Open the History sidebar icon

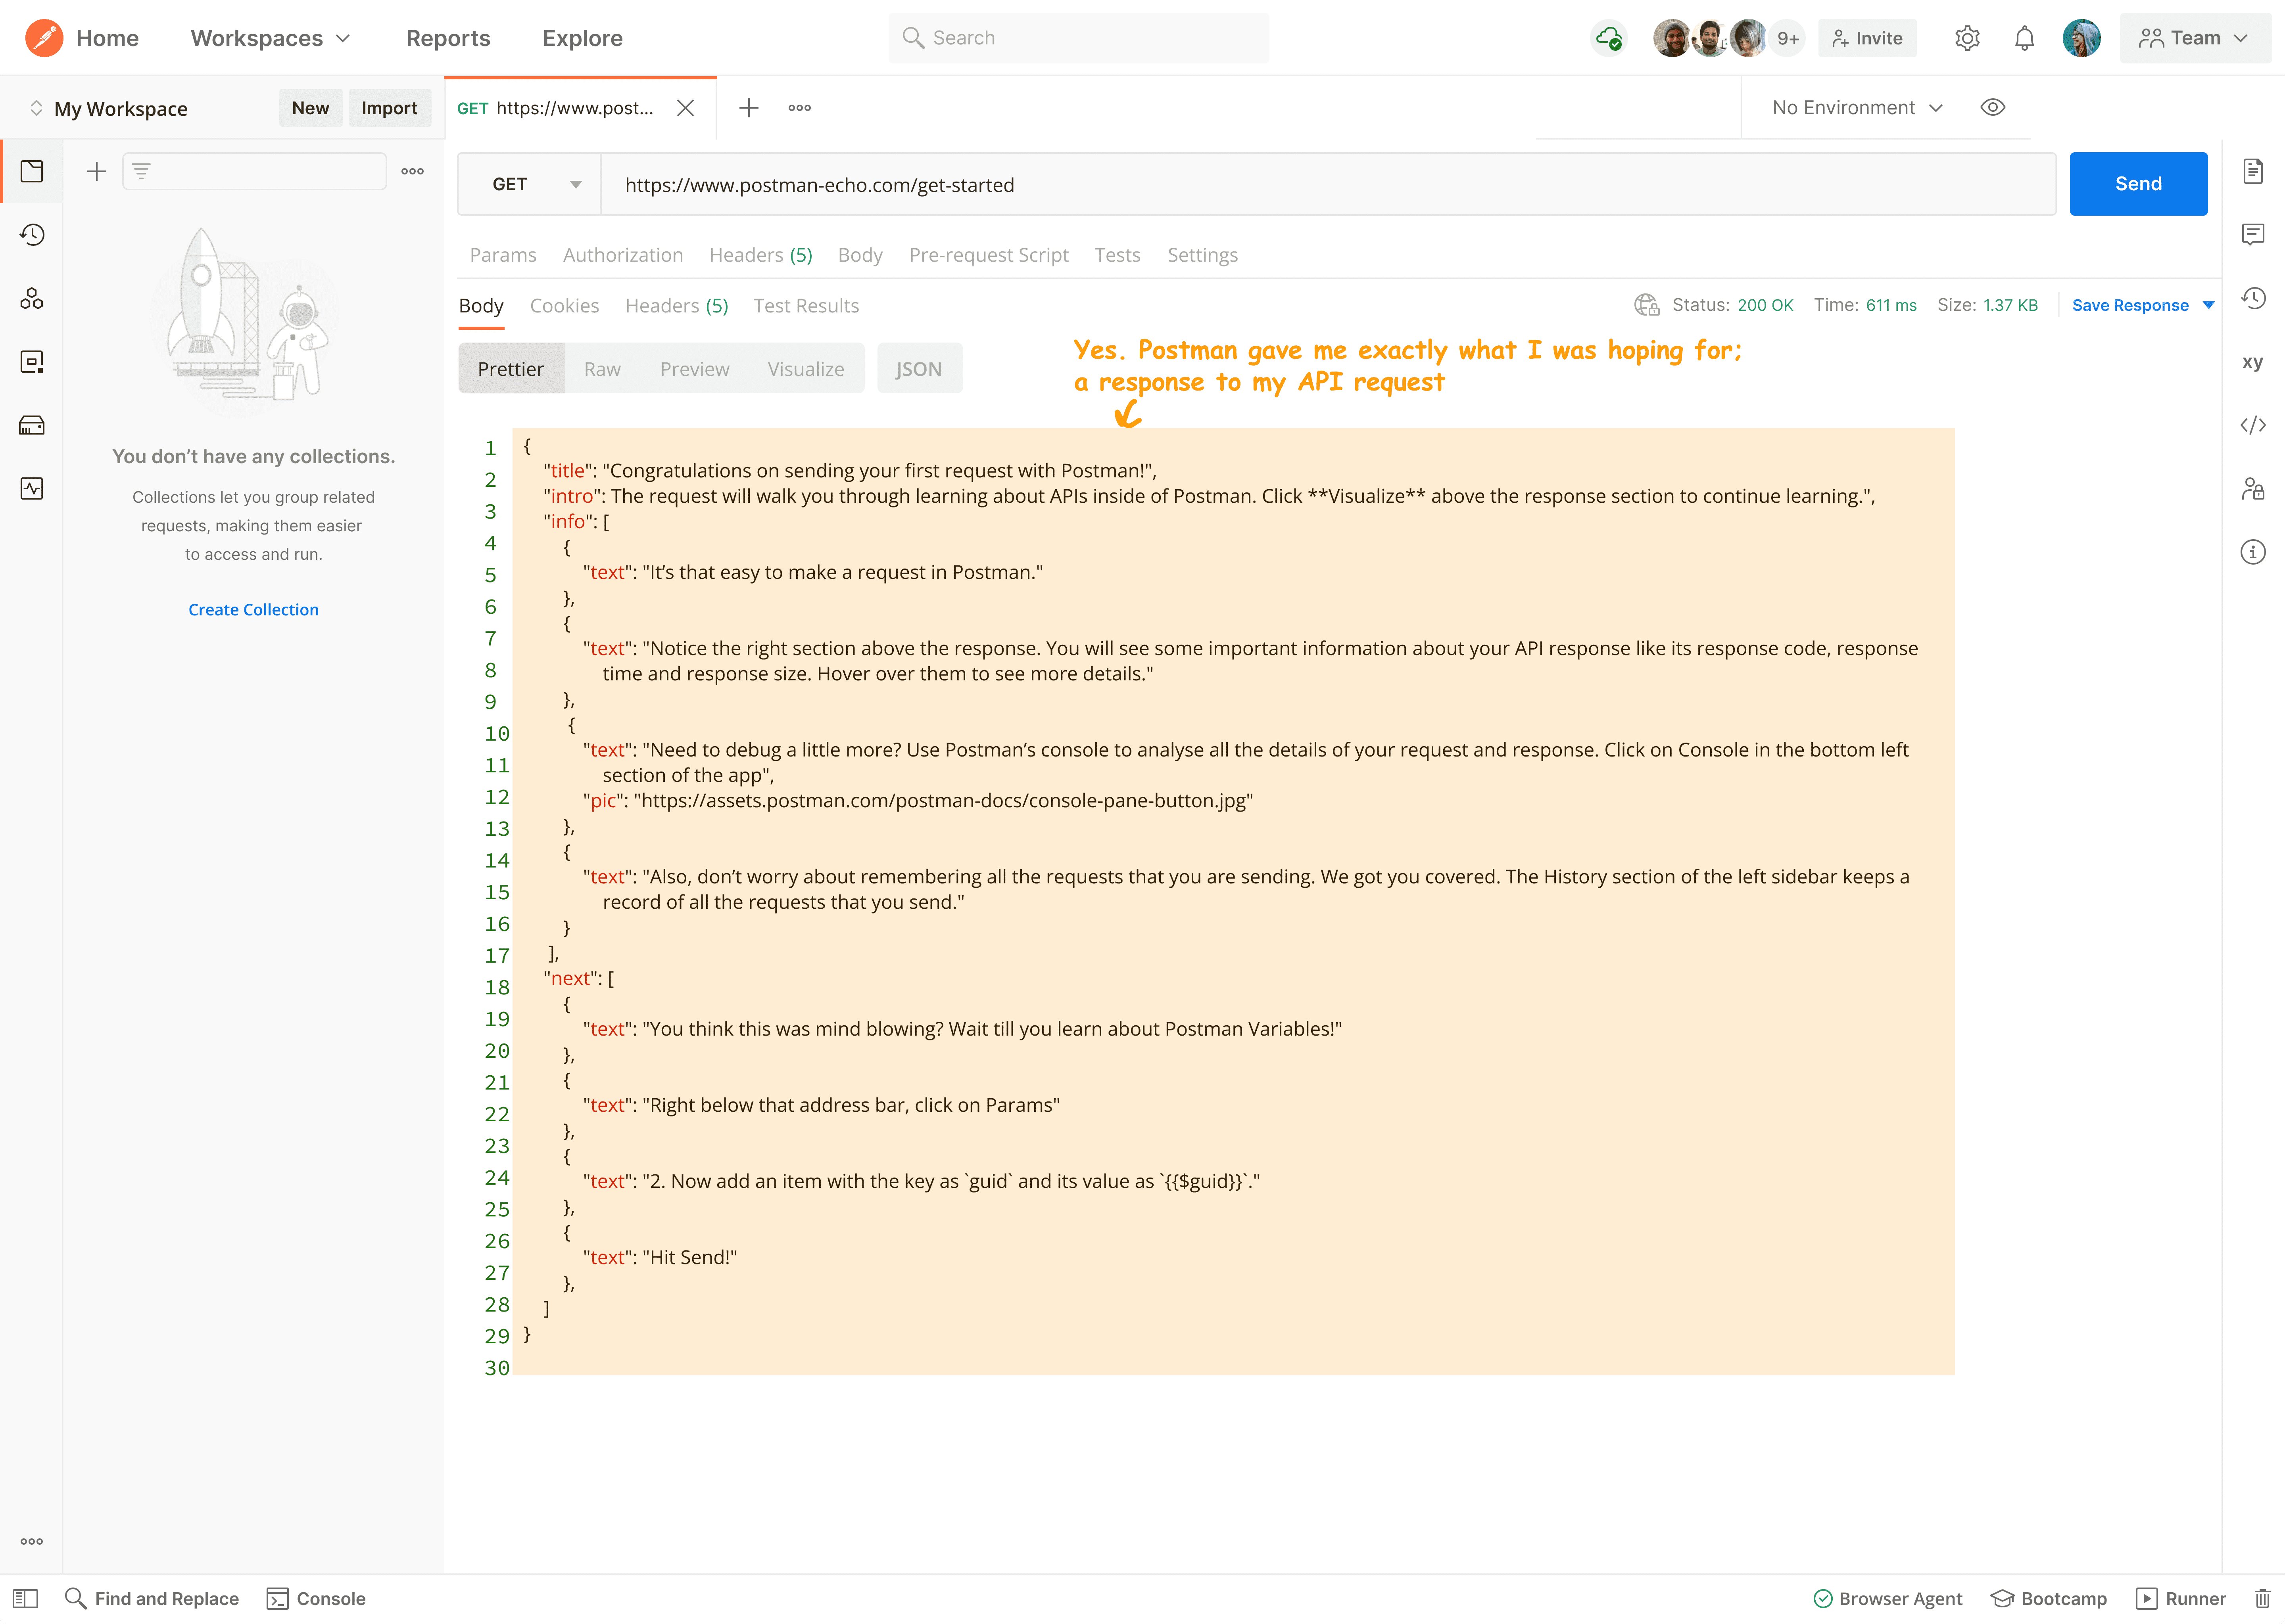pyautogui.click(x=32, y=235)
